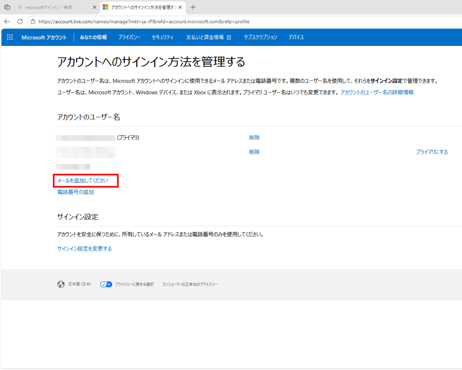Click the lock icon in address bar
Viewport: 462px width, 370px height.
tap(33, 22)
